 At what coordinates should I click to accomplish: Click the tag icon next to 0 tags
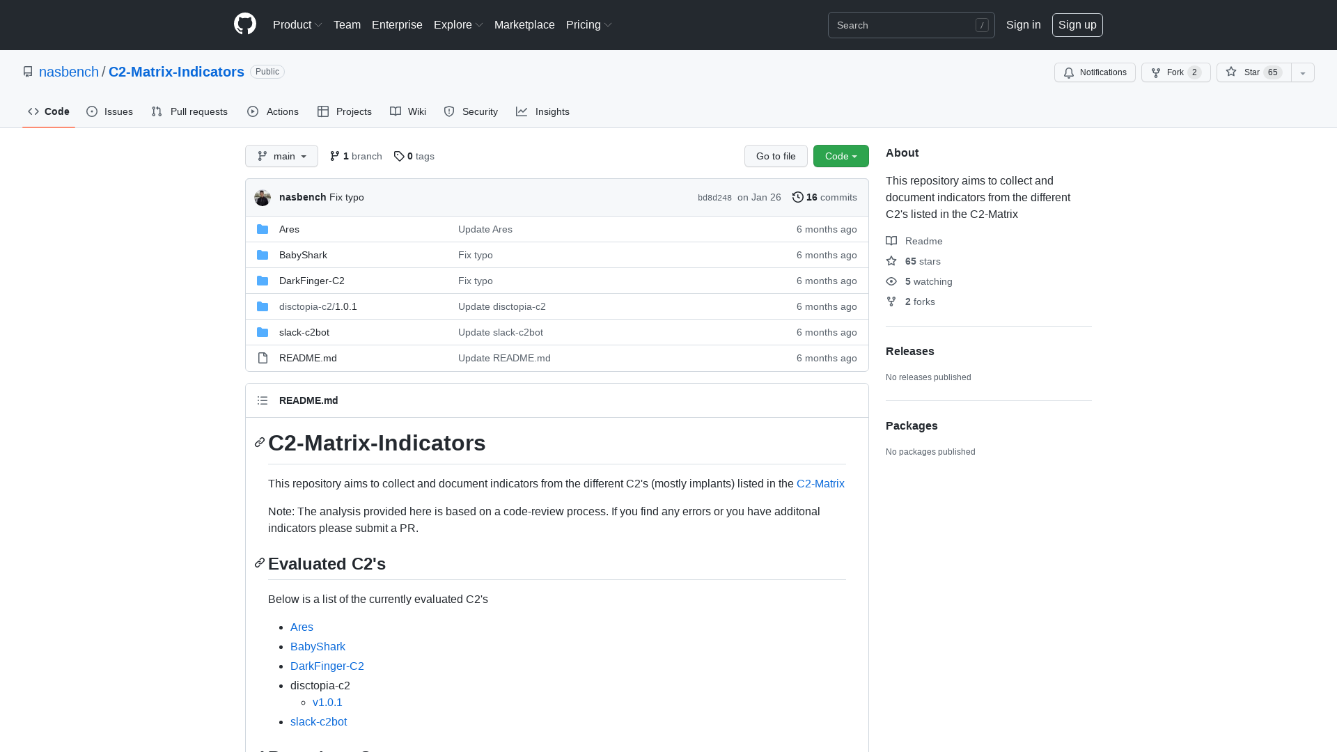click(399, 156)
